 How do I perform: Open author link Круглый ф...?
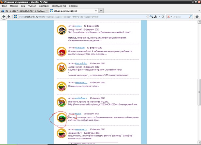click(81, 63)
